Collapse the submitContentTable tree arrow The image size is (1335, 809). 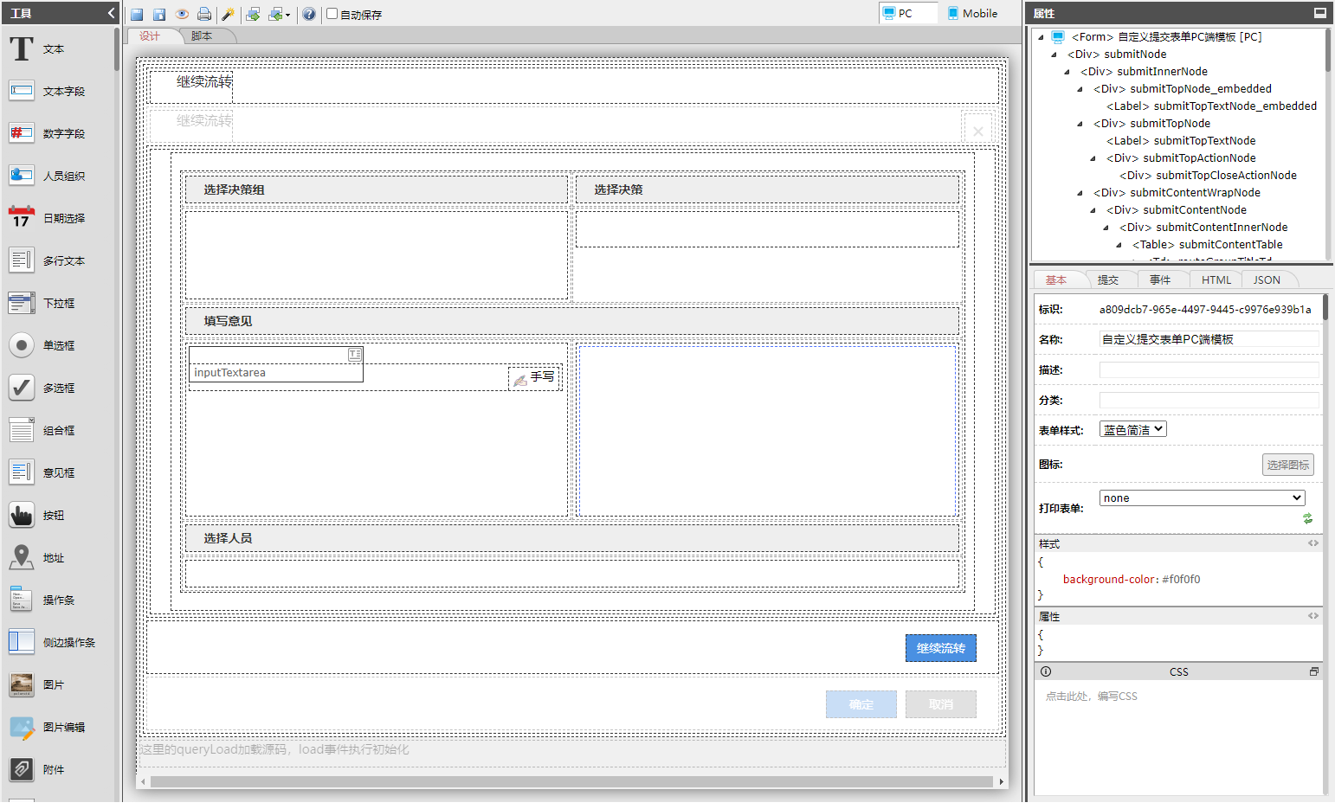click(1119, 245)
